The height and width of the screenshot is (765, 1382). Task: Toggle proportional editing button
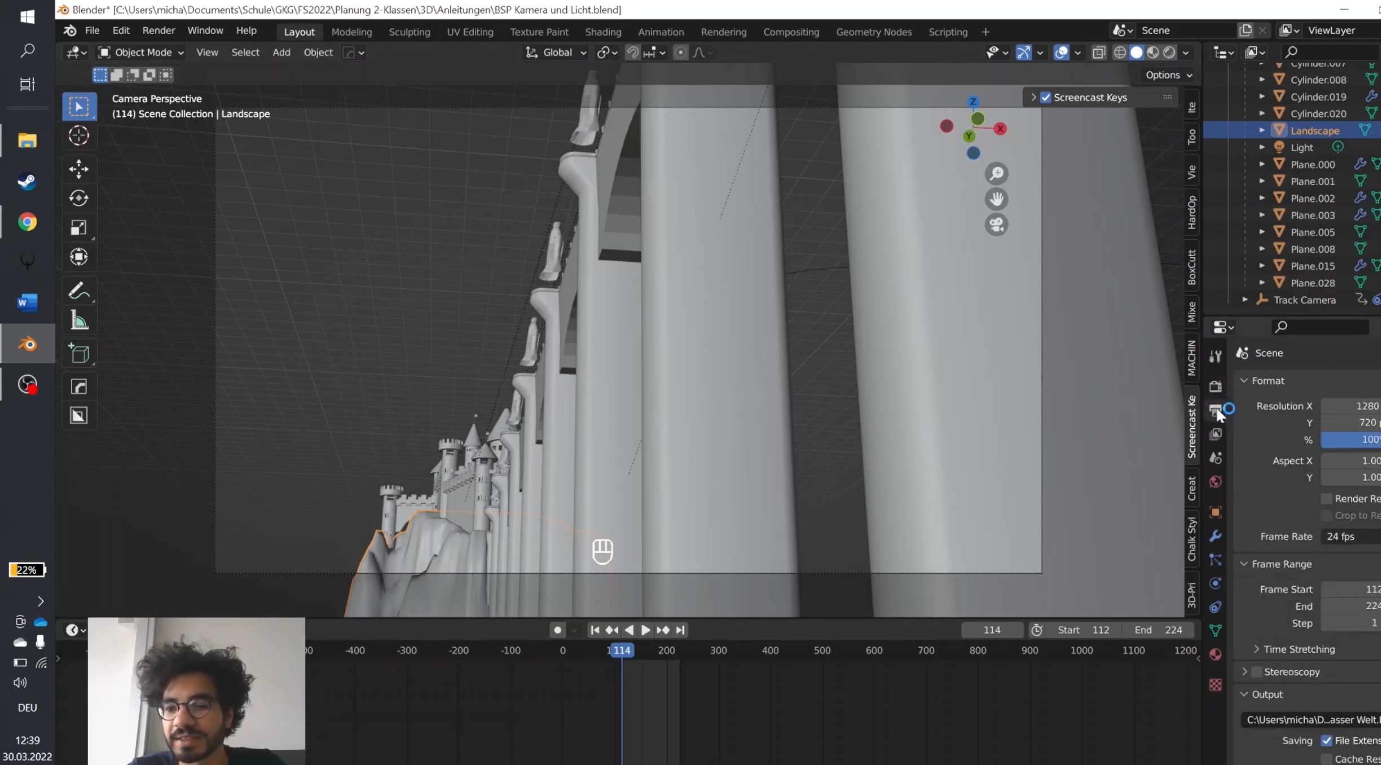(x=681, y=52)
